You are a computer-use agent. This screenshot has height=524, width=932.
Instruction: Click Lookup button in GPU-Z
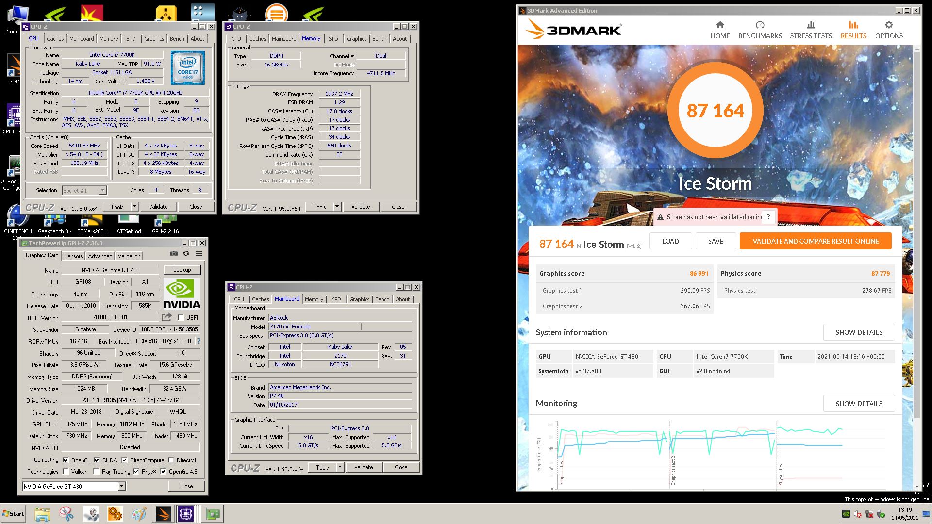182,270
